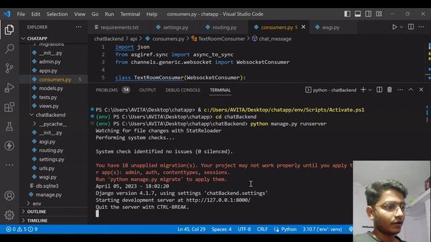This screenshot has width=431, height=242.
Task: Maximize the panel size chevron
Action: coord(411,89)
